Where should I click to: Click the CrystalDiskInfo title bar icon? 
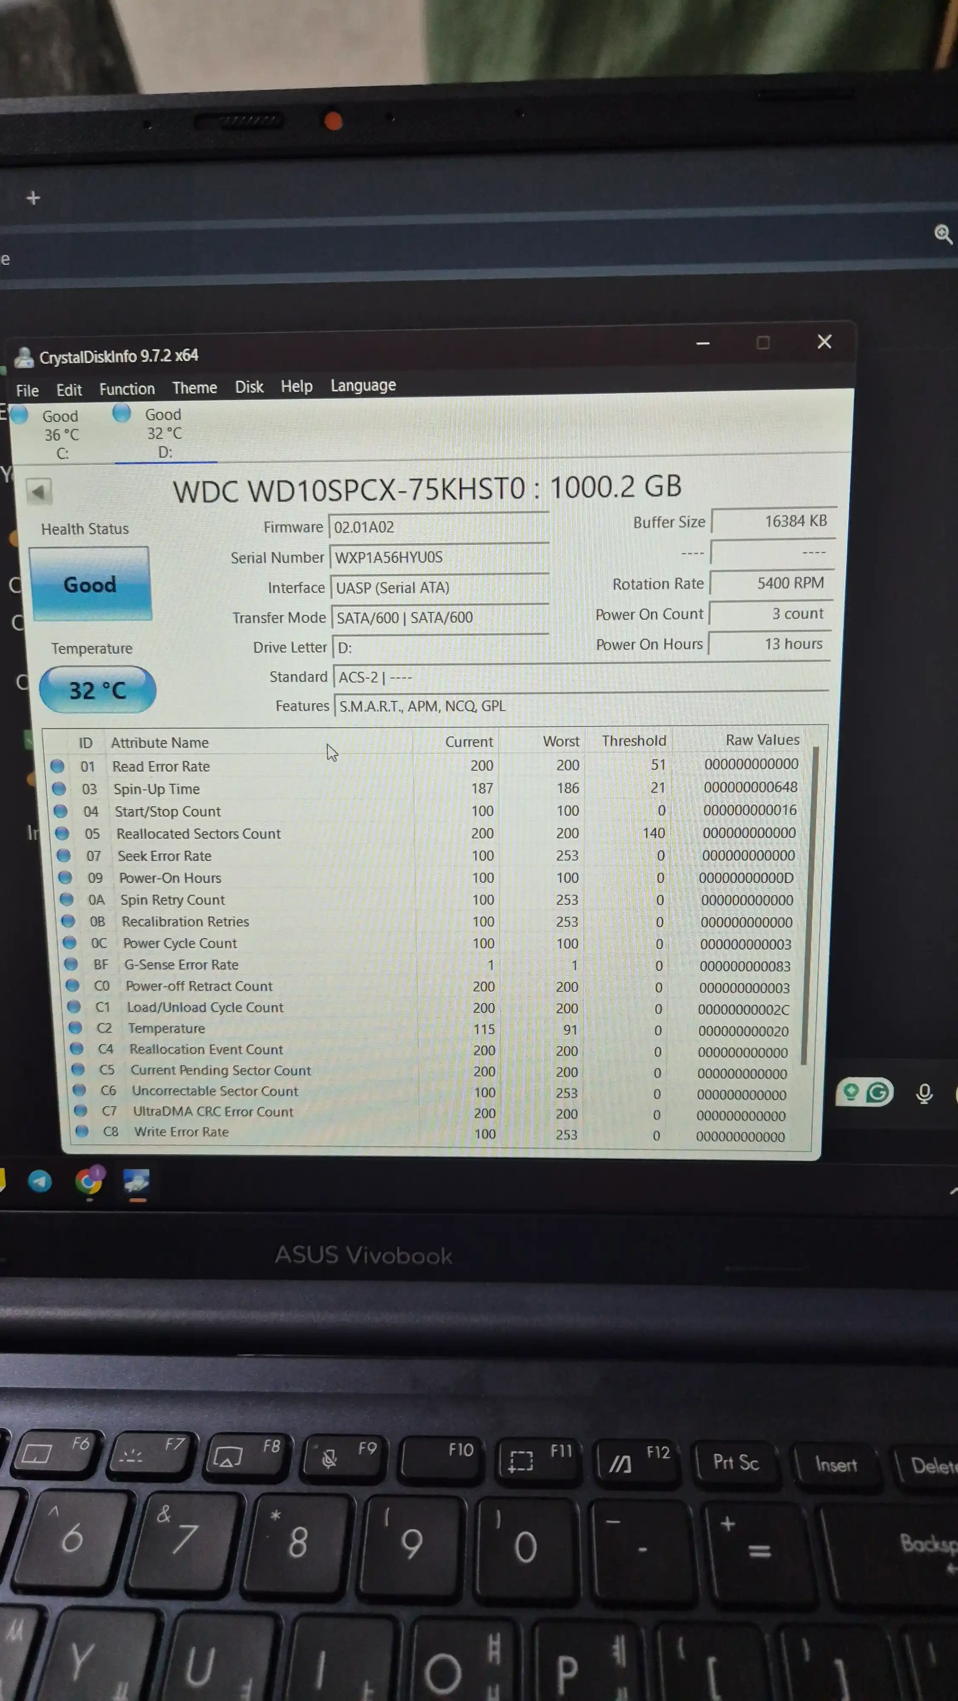tap(24, 357)
